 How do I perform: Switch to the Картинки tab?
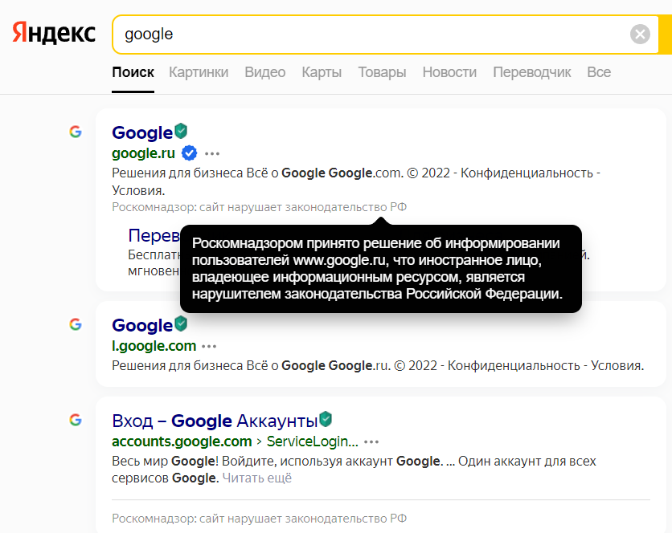click(199, 72)
